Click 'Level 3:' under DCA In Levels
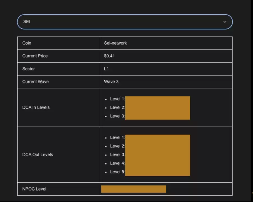Image resolution: width=253 pixels, height=202 pixels. (118, 116)
